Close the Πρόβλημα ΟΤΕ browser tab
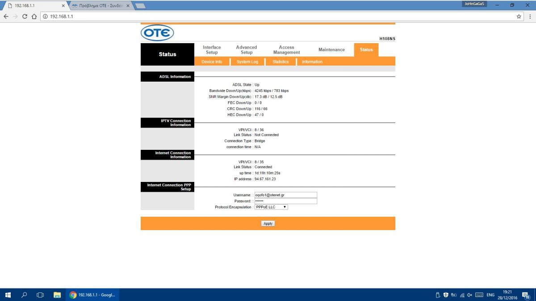536x301 pixels. click(127, 5)
